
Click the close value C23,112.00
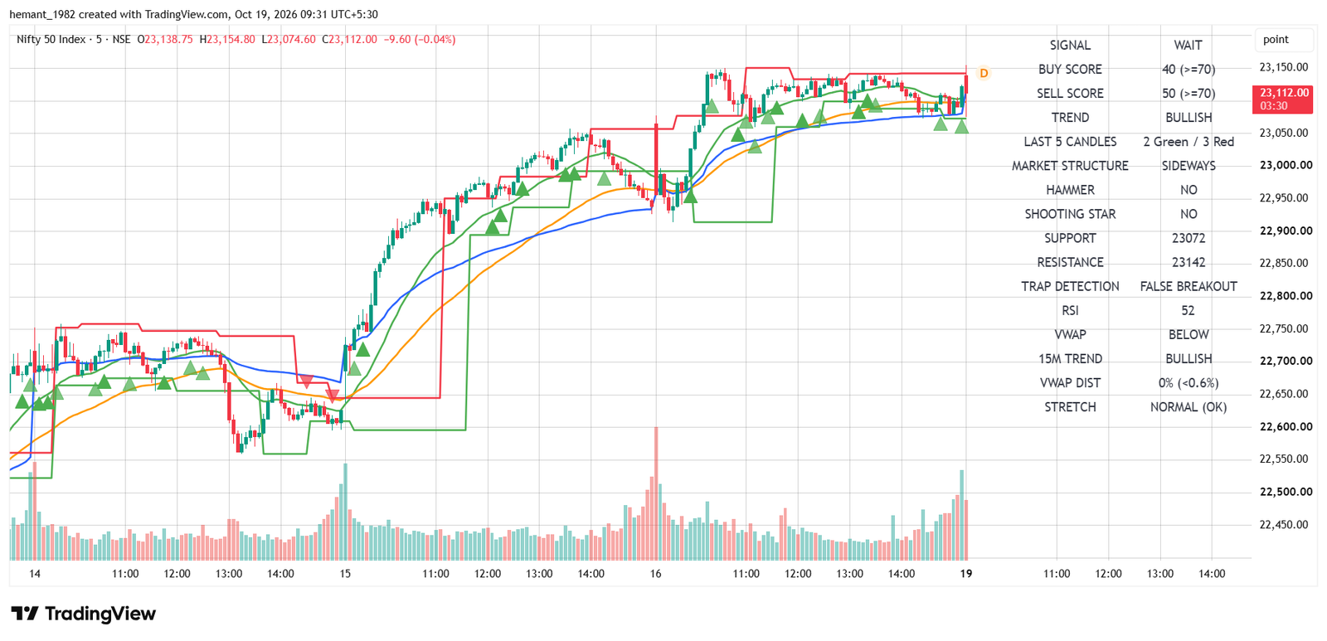click(x=349, y=39)
